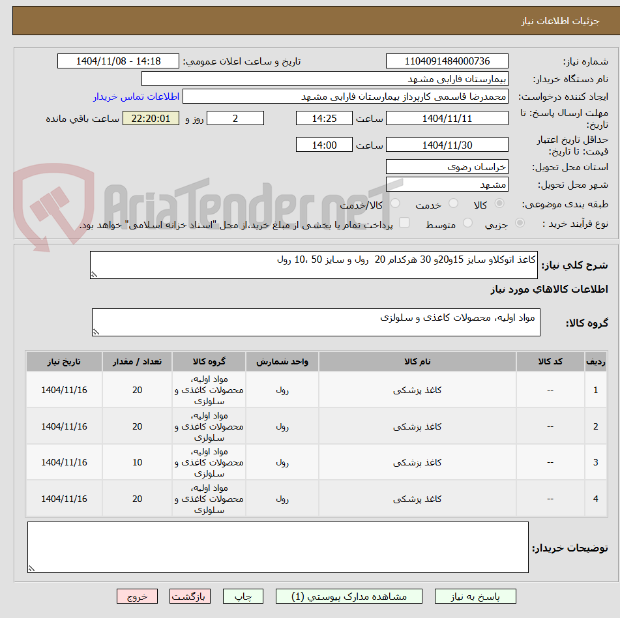Viewport: 620px width, 618px height.
Task: Select the جزیی purchase type radio
Action: click(x=520, y=223)
